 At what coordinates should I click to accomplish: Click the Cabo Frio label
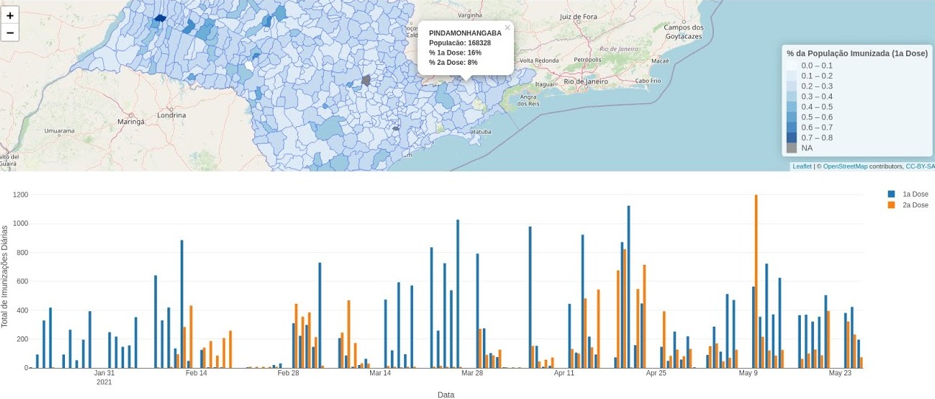coord(648,80)
